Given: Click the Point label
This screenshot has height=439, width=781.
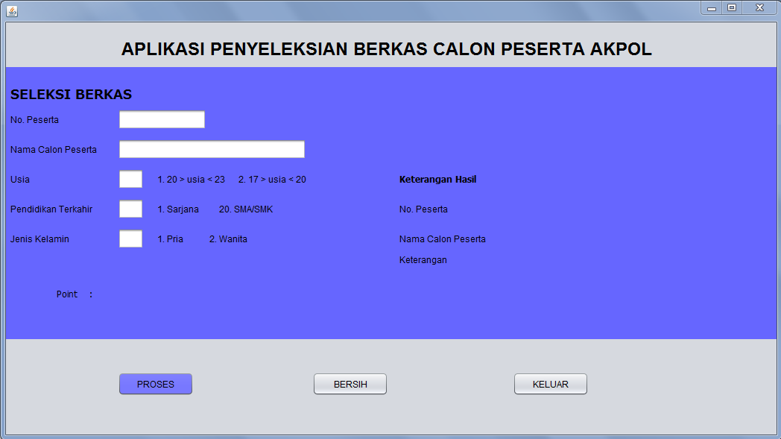Looking at the screenshot, I should coord(67,294).
